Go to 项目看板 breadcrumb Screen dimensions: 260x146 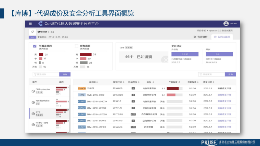[201, 30]
